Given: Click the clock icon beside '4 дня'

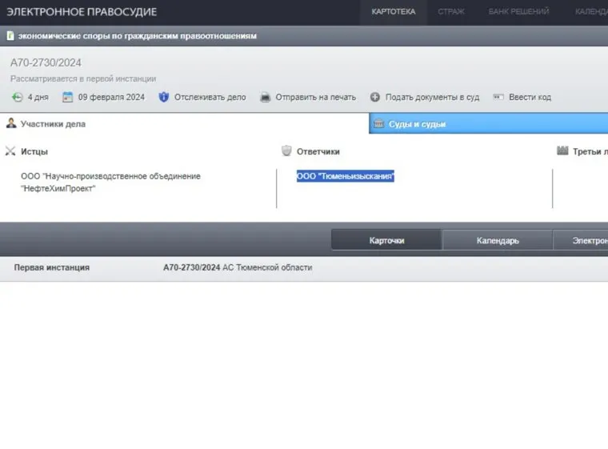Looking at the screenshot, I should (x=18, y=98).
